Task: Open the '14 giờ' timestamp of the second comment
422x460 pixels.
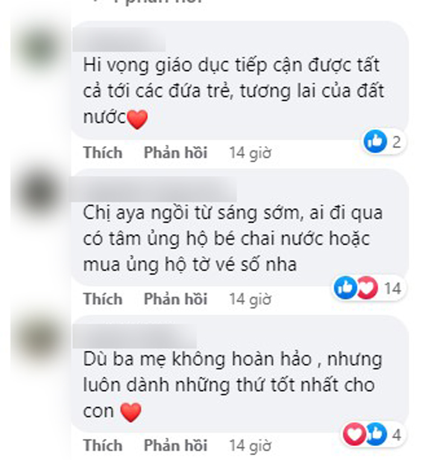Action: (x=250, y=299)
